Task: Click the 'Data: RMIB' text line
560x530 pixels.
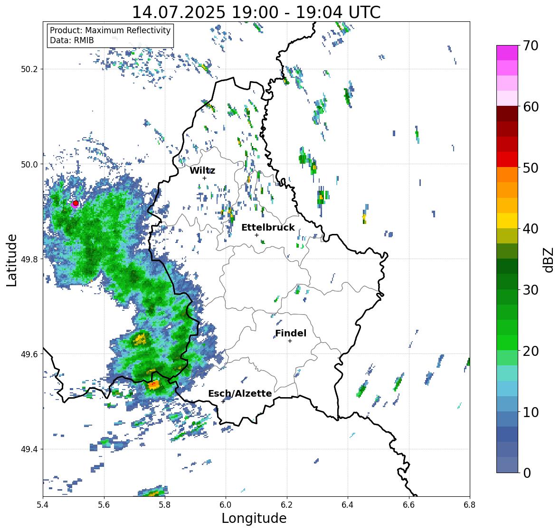Action: pyautogui.click(x=72, y=40)
